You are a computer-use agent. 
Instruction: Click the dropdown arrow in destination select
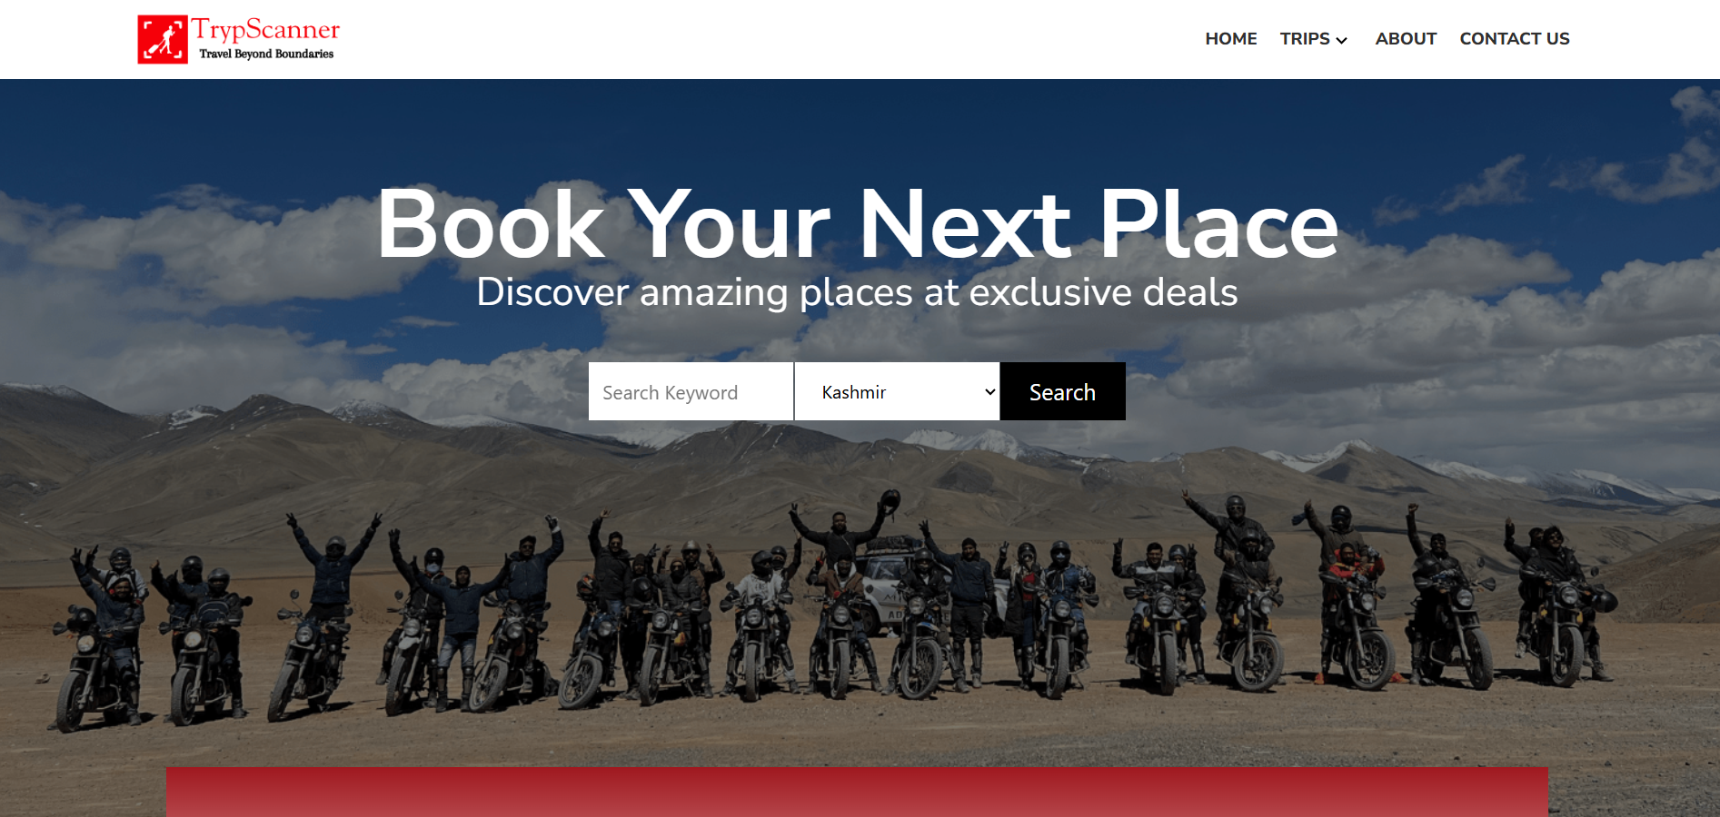[x=989, y=392]
